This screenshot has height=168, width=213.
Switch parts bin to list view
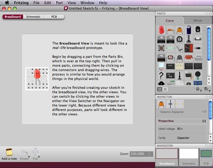(165, 89)
